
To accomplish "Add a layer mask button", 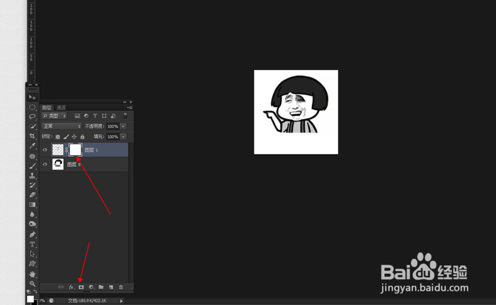I will [81, 287].
